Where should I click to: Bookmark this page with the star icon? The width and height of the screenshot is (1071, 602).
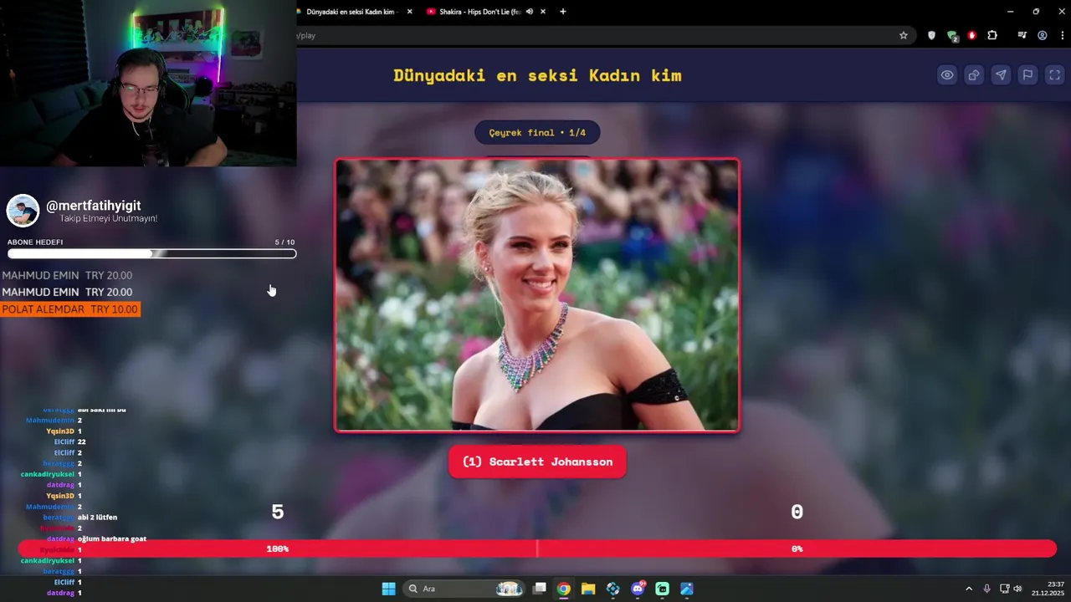pyautogui.click(x=904, y=35)
